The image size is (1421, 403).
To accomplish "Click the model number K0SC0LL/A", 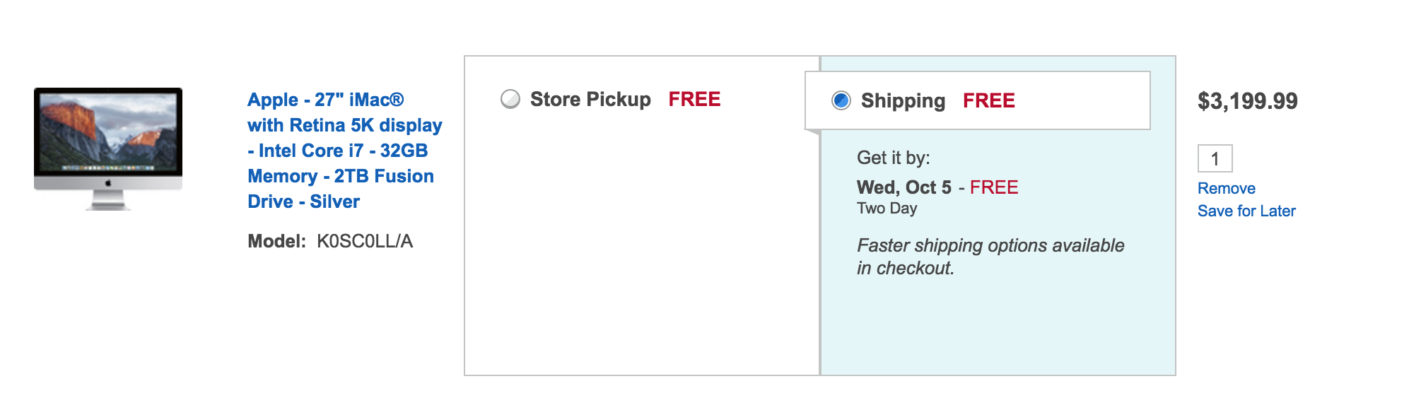I will click(x=365, y=241).
